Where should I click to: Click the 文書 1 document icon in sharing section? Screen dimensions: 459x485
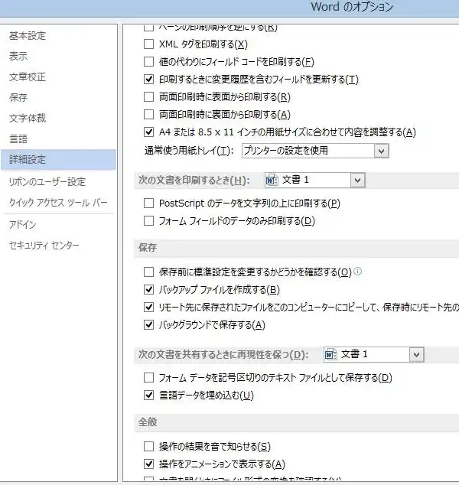(x=330, y=354)
